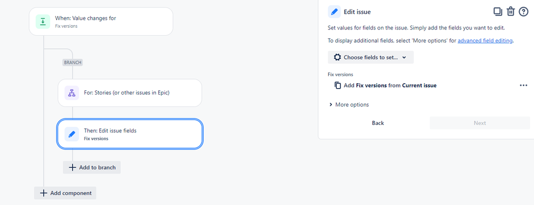Click the Next button

479,123
